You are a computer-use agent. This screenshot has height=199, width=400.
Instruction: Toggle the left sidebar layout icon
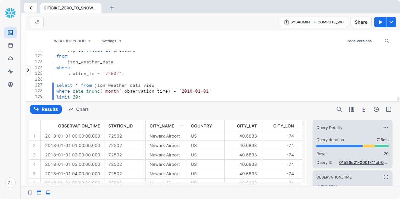pyautogui.click(x=30, y=192)
